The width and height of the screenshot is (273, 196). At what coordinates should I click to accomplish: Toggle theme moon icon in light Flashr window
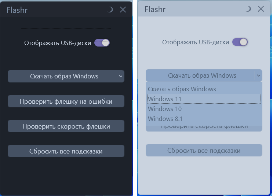pyautogui.click(x=248, y=9)
